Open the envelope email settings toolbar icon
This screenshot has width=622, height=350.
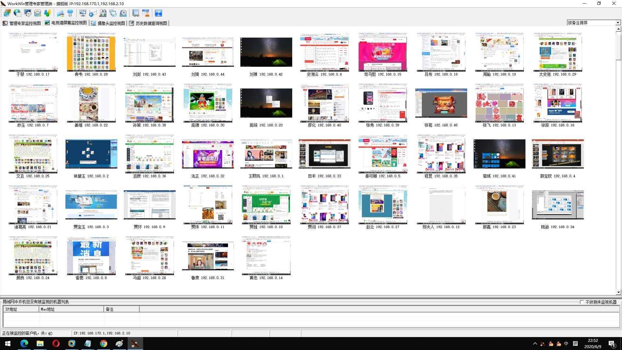pyautogui.click(x=38, y=13)
